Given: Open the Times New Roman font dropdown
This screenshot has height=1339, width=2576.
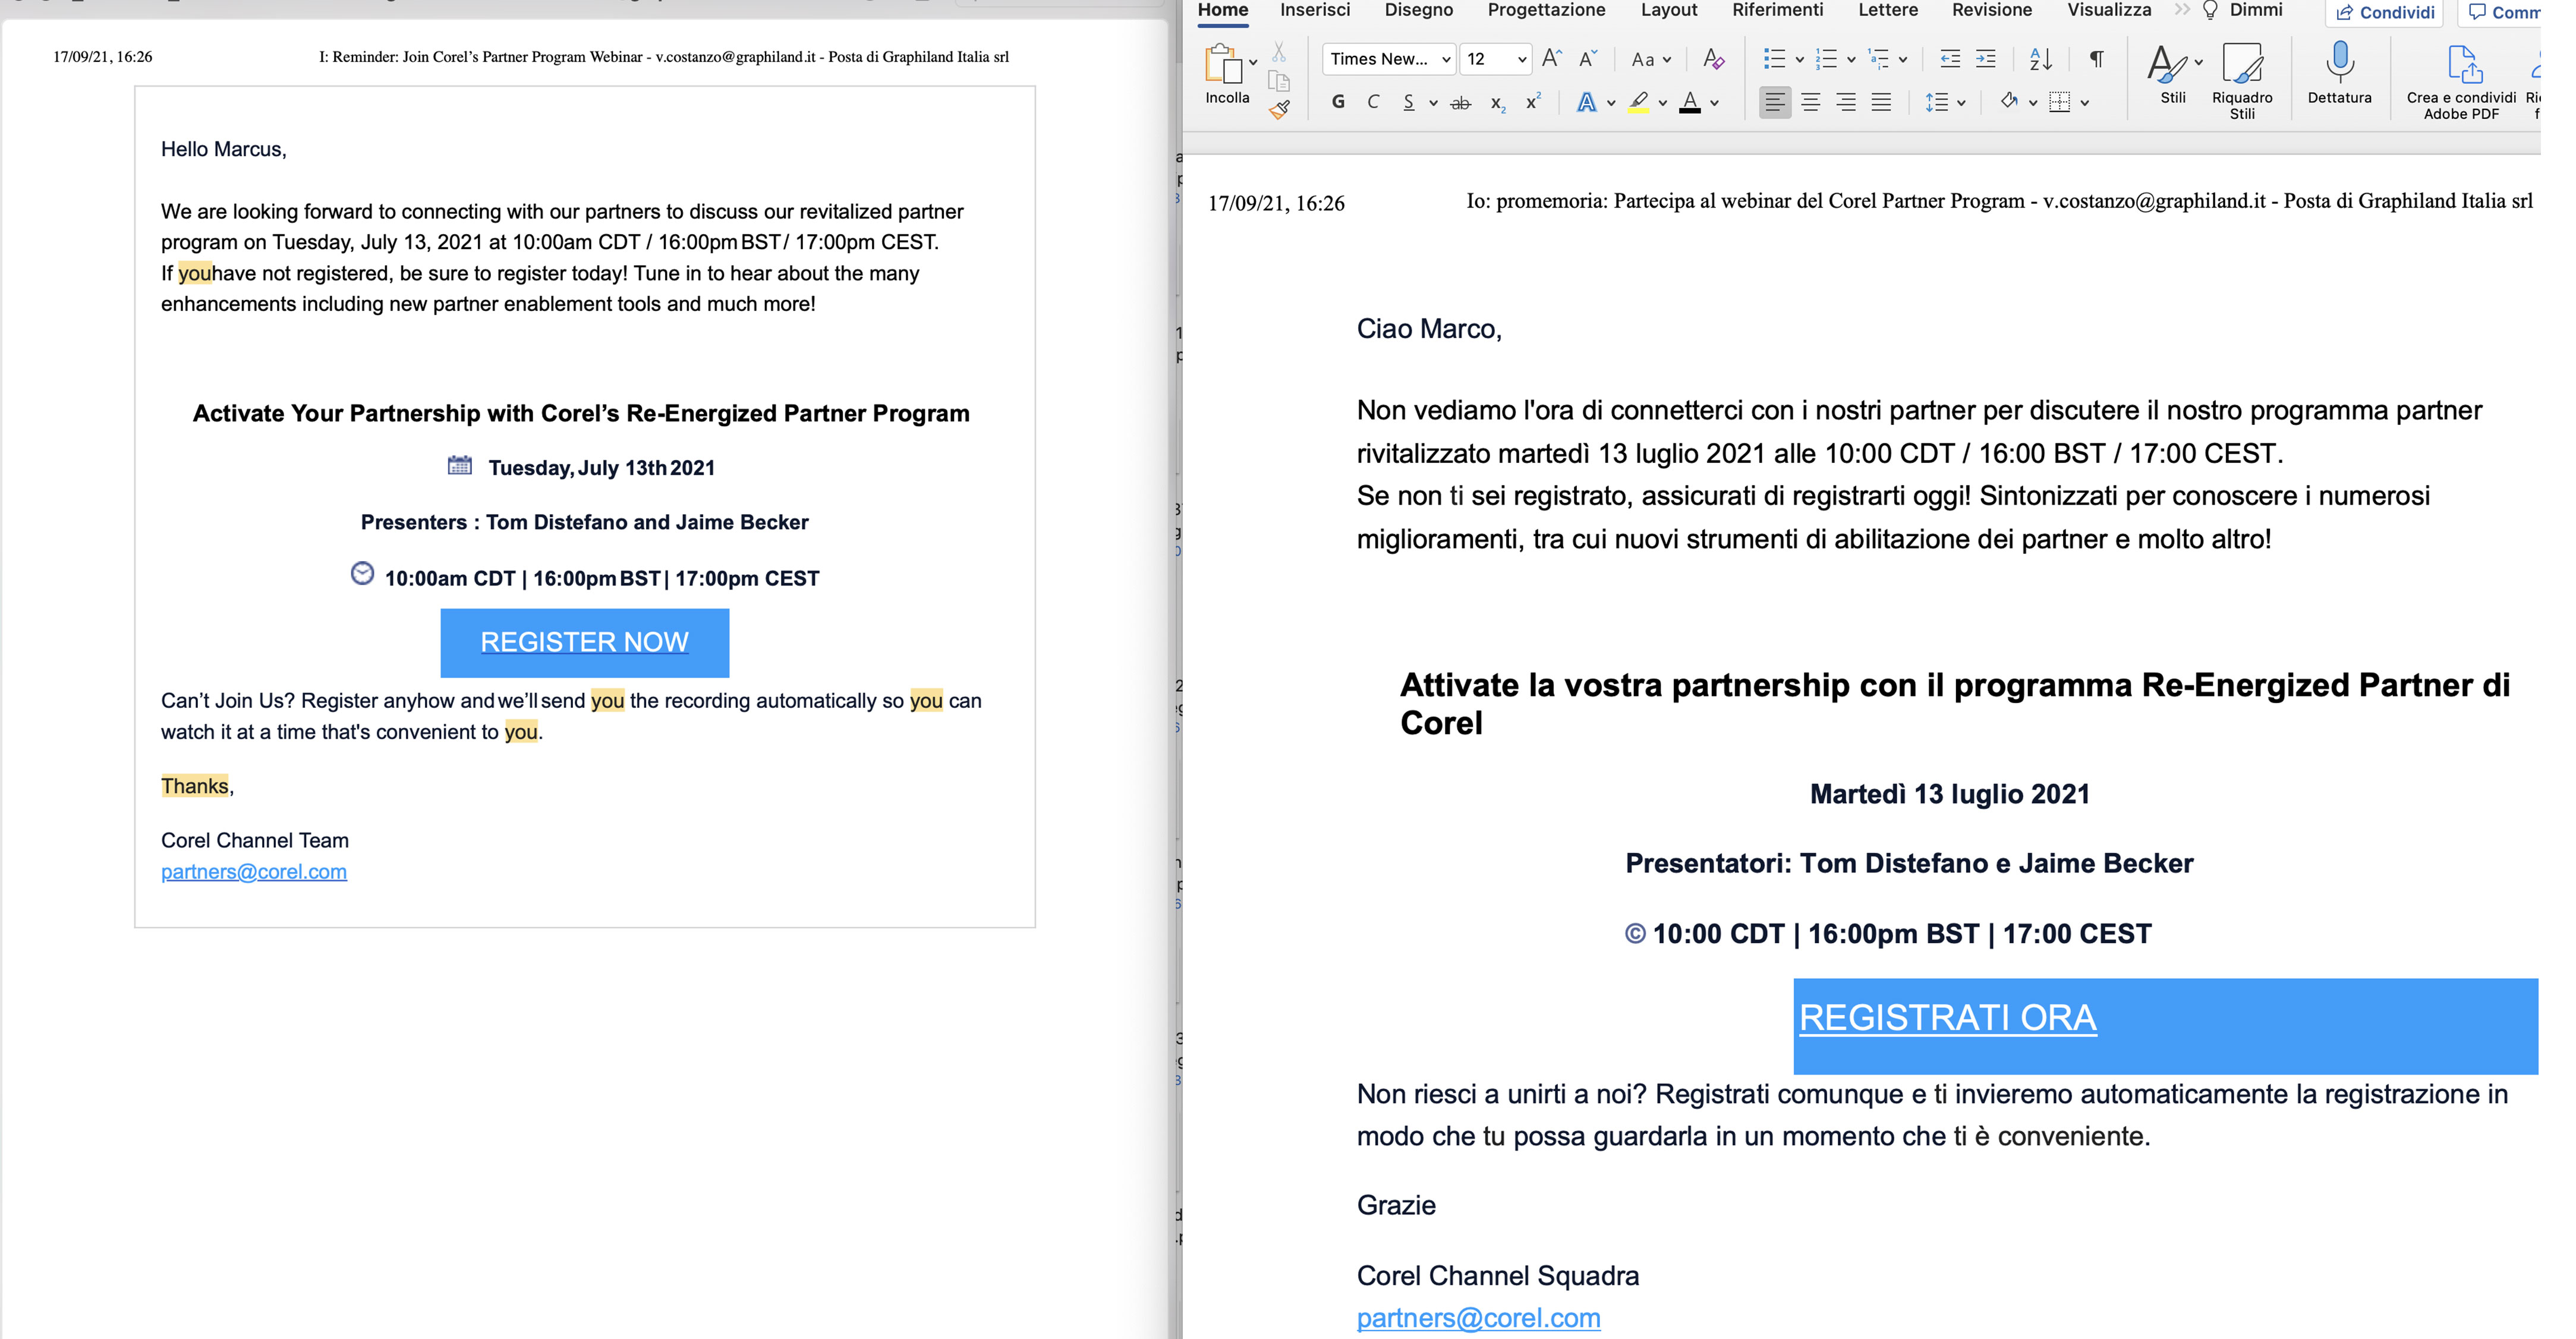Looking at the screenshot, I should (1389, 59).
